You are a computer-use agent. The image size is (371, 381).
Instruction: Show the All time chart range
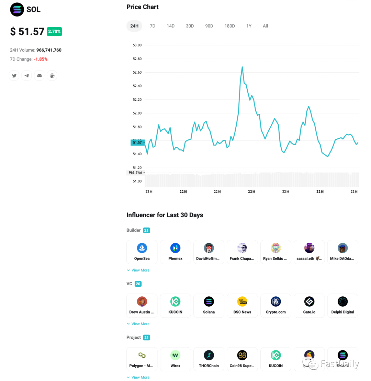(x=265, y=26)
